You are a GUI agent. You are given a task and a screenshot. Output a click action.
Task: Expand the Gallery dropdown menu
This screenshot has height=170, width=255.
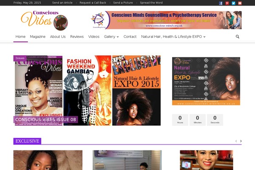point(111,37)
